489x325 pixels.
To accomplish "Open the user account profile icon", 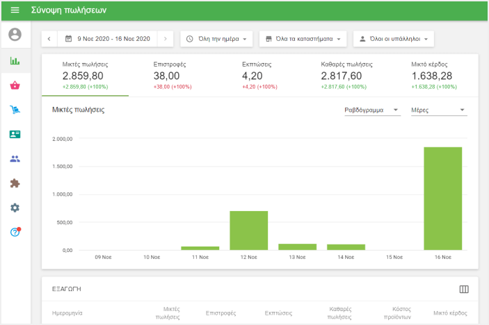I will tap(15, 34).
